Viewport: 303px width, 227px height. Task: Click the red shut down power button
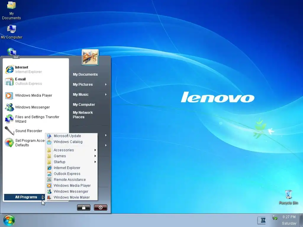pyautogui.click(x=101, y=207)
